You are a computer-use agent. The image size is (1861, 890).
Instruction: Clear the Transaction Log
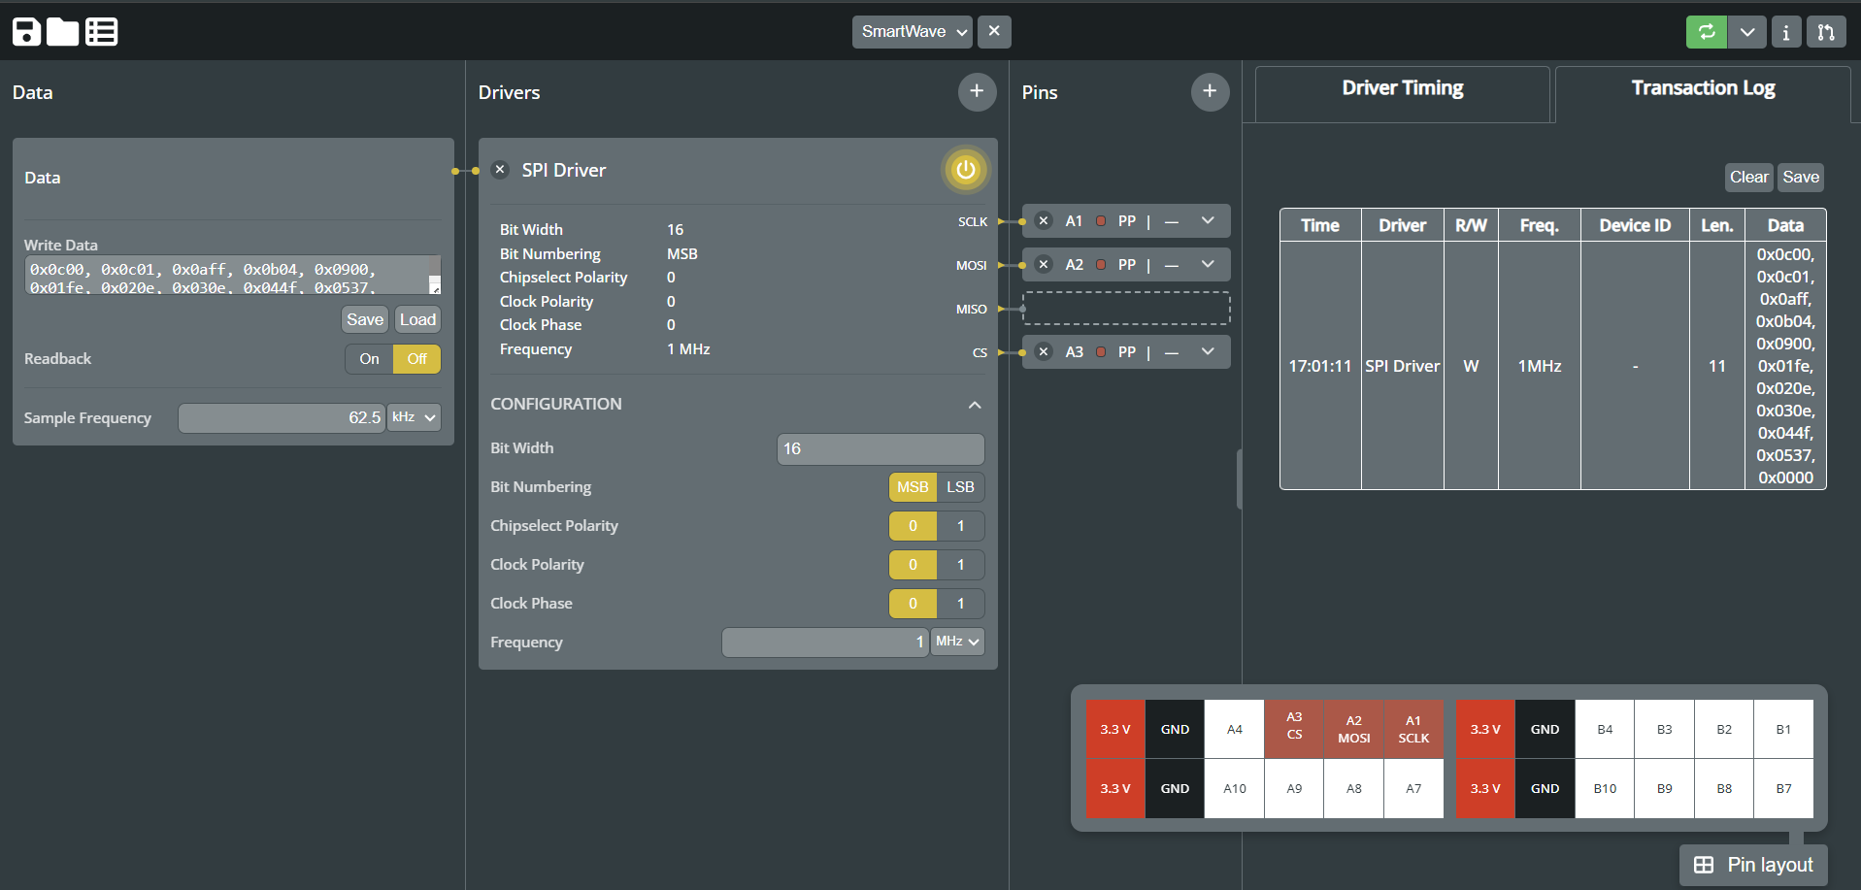[1748, 177]
